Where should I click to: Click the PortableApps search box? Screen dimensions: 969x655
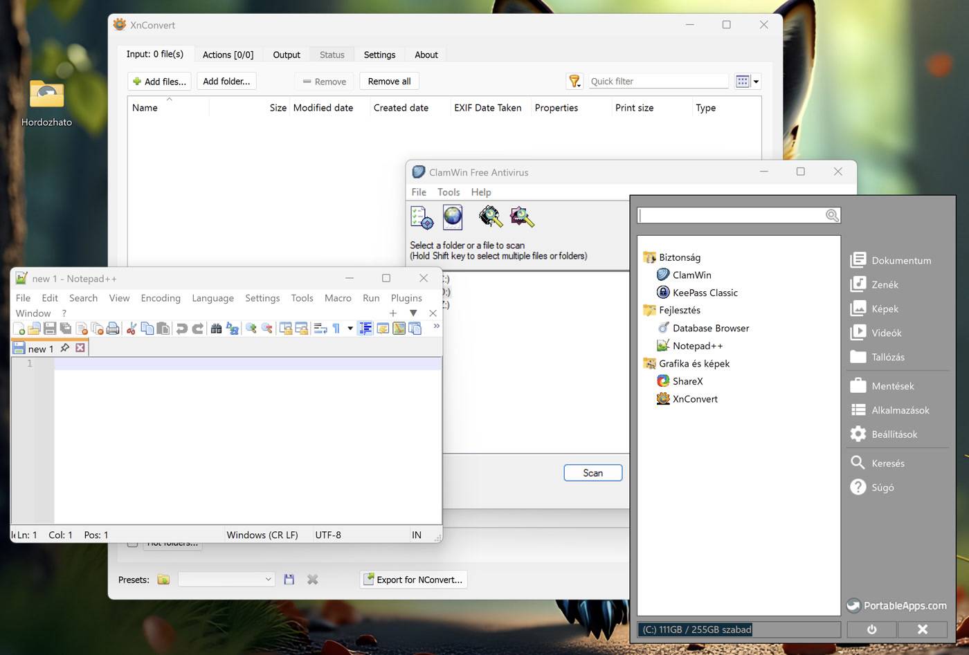739,215
